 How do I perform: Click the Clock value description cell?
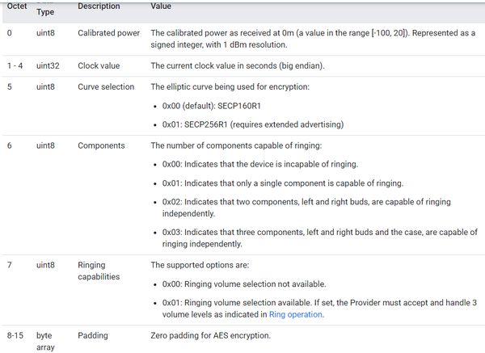click(99, 65)
